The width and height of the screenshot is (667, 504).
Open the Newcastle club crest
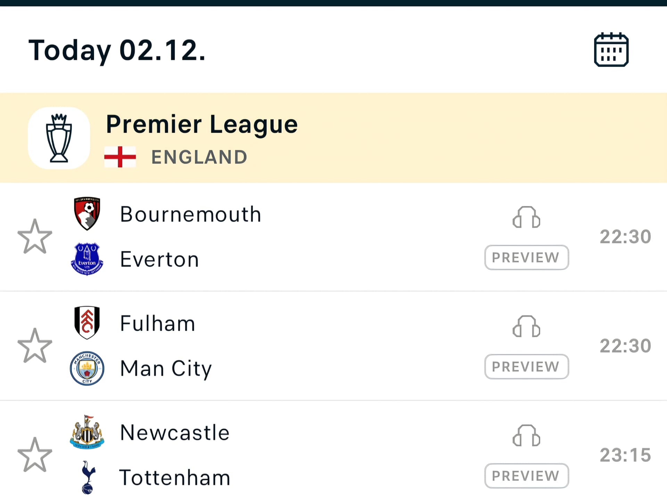(87, 432)
